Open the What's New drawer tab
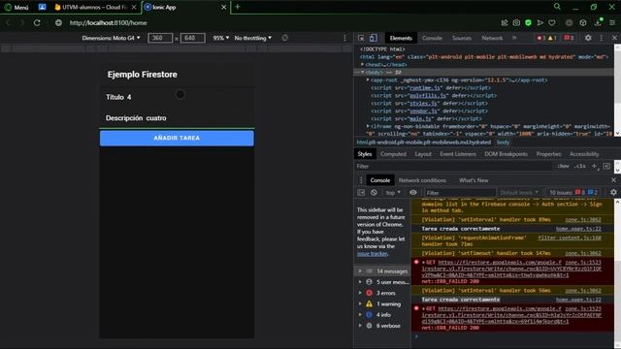 coord(474,180)
